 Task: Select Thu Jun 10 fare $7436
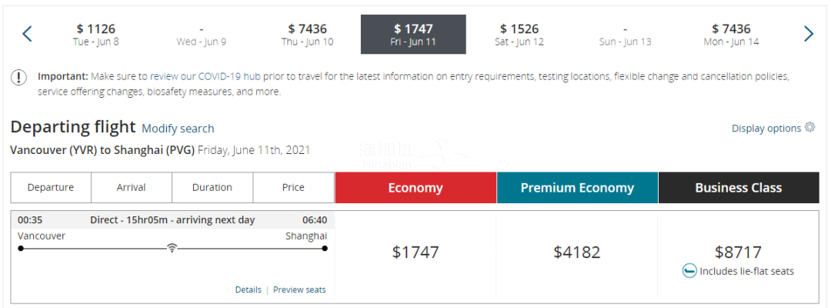pyautogui.click(x=307, y=35)
